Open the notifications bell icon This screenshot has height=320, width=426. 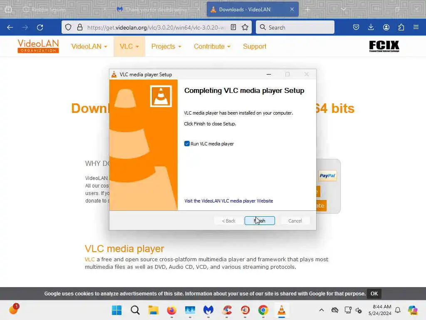[398, 310]
